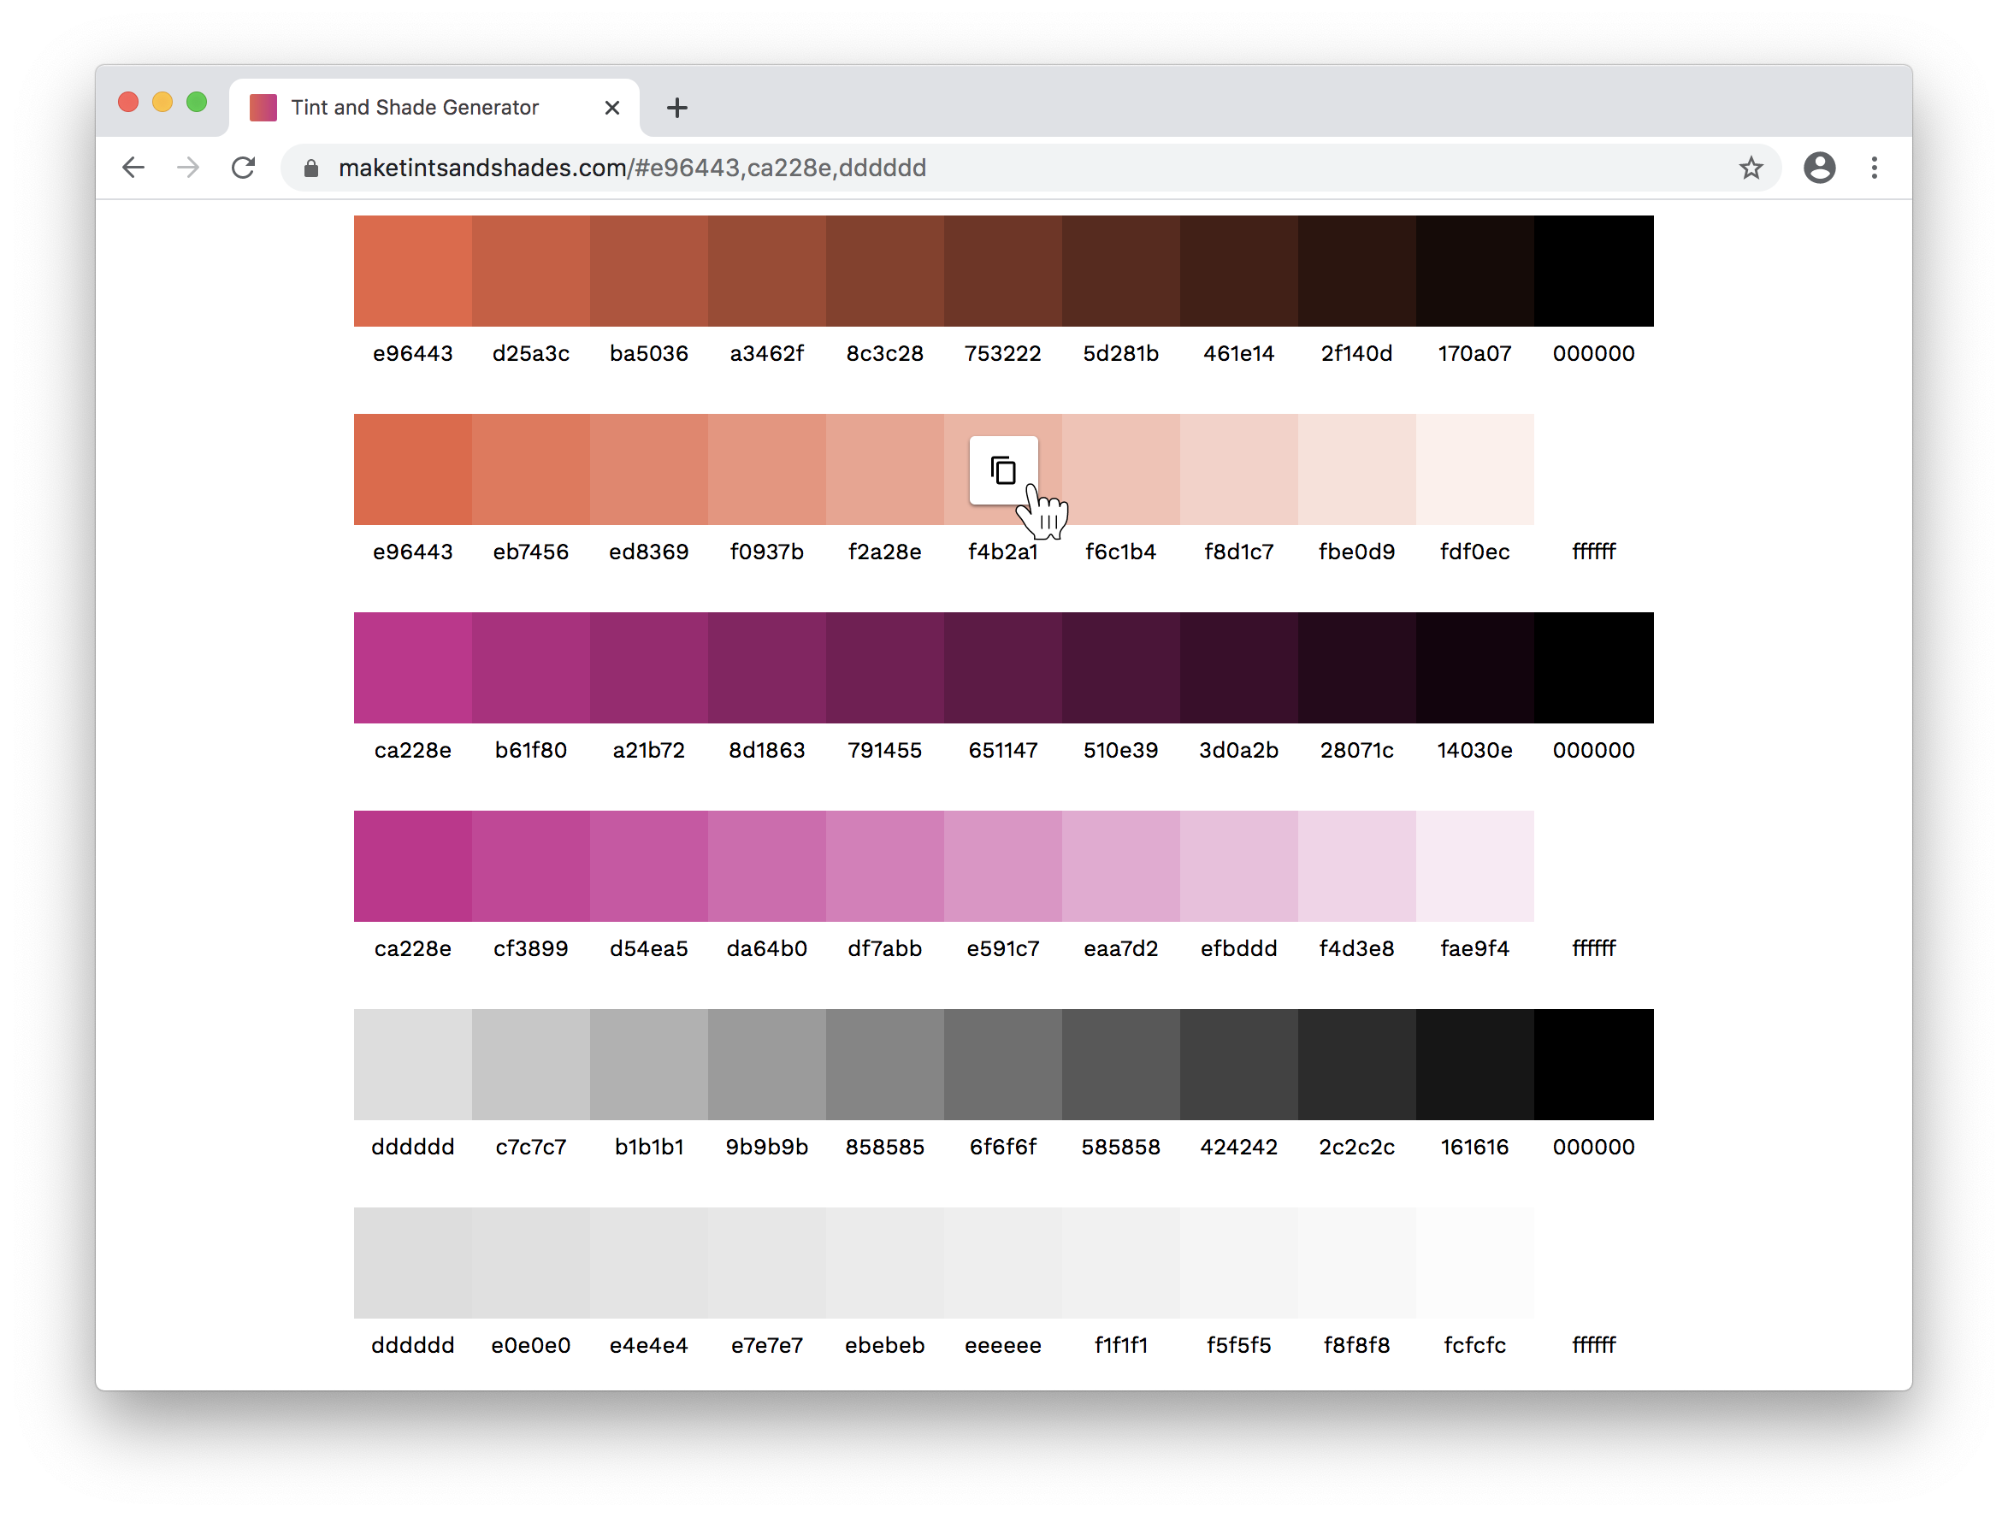Open the Chrome profile account icon
This screenshot has width=2008, height=1517.
pyautogui.click(x=1818, y=168)
